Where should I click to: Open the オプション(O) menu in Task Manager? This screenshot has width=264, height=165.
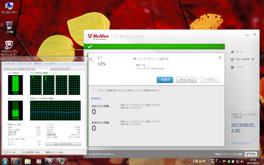(x=24, y=63)
